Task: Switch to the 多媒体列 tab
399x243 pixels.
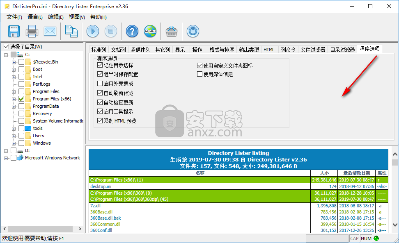Action: pos(140,50)
